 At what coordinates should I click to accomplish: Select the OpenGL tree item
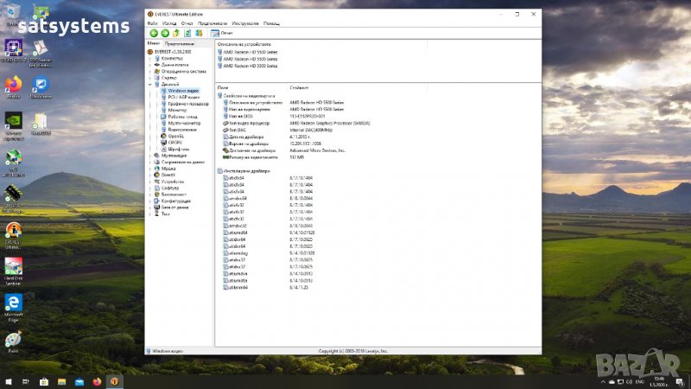(175, 136)
